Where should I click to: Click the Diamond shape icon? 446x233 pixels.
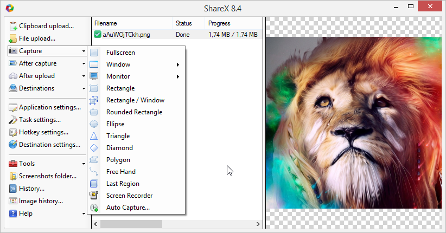point(94,148)
